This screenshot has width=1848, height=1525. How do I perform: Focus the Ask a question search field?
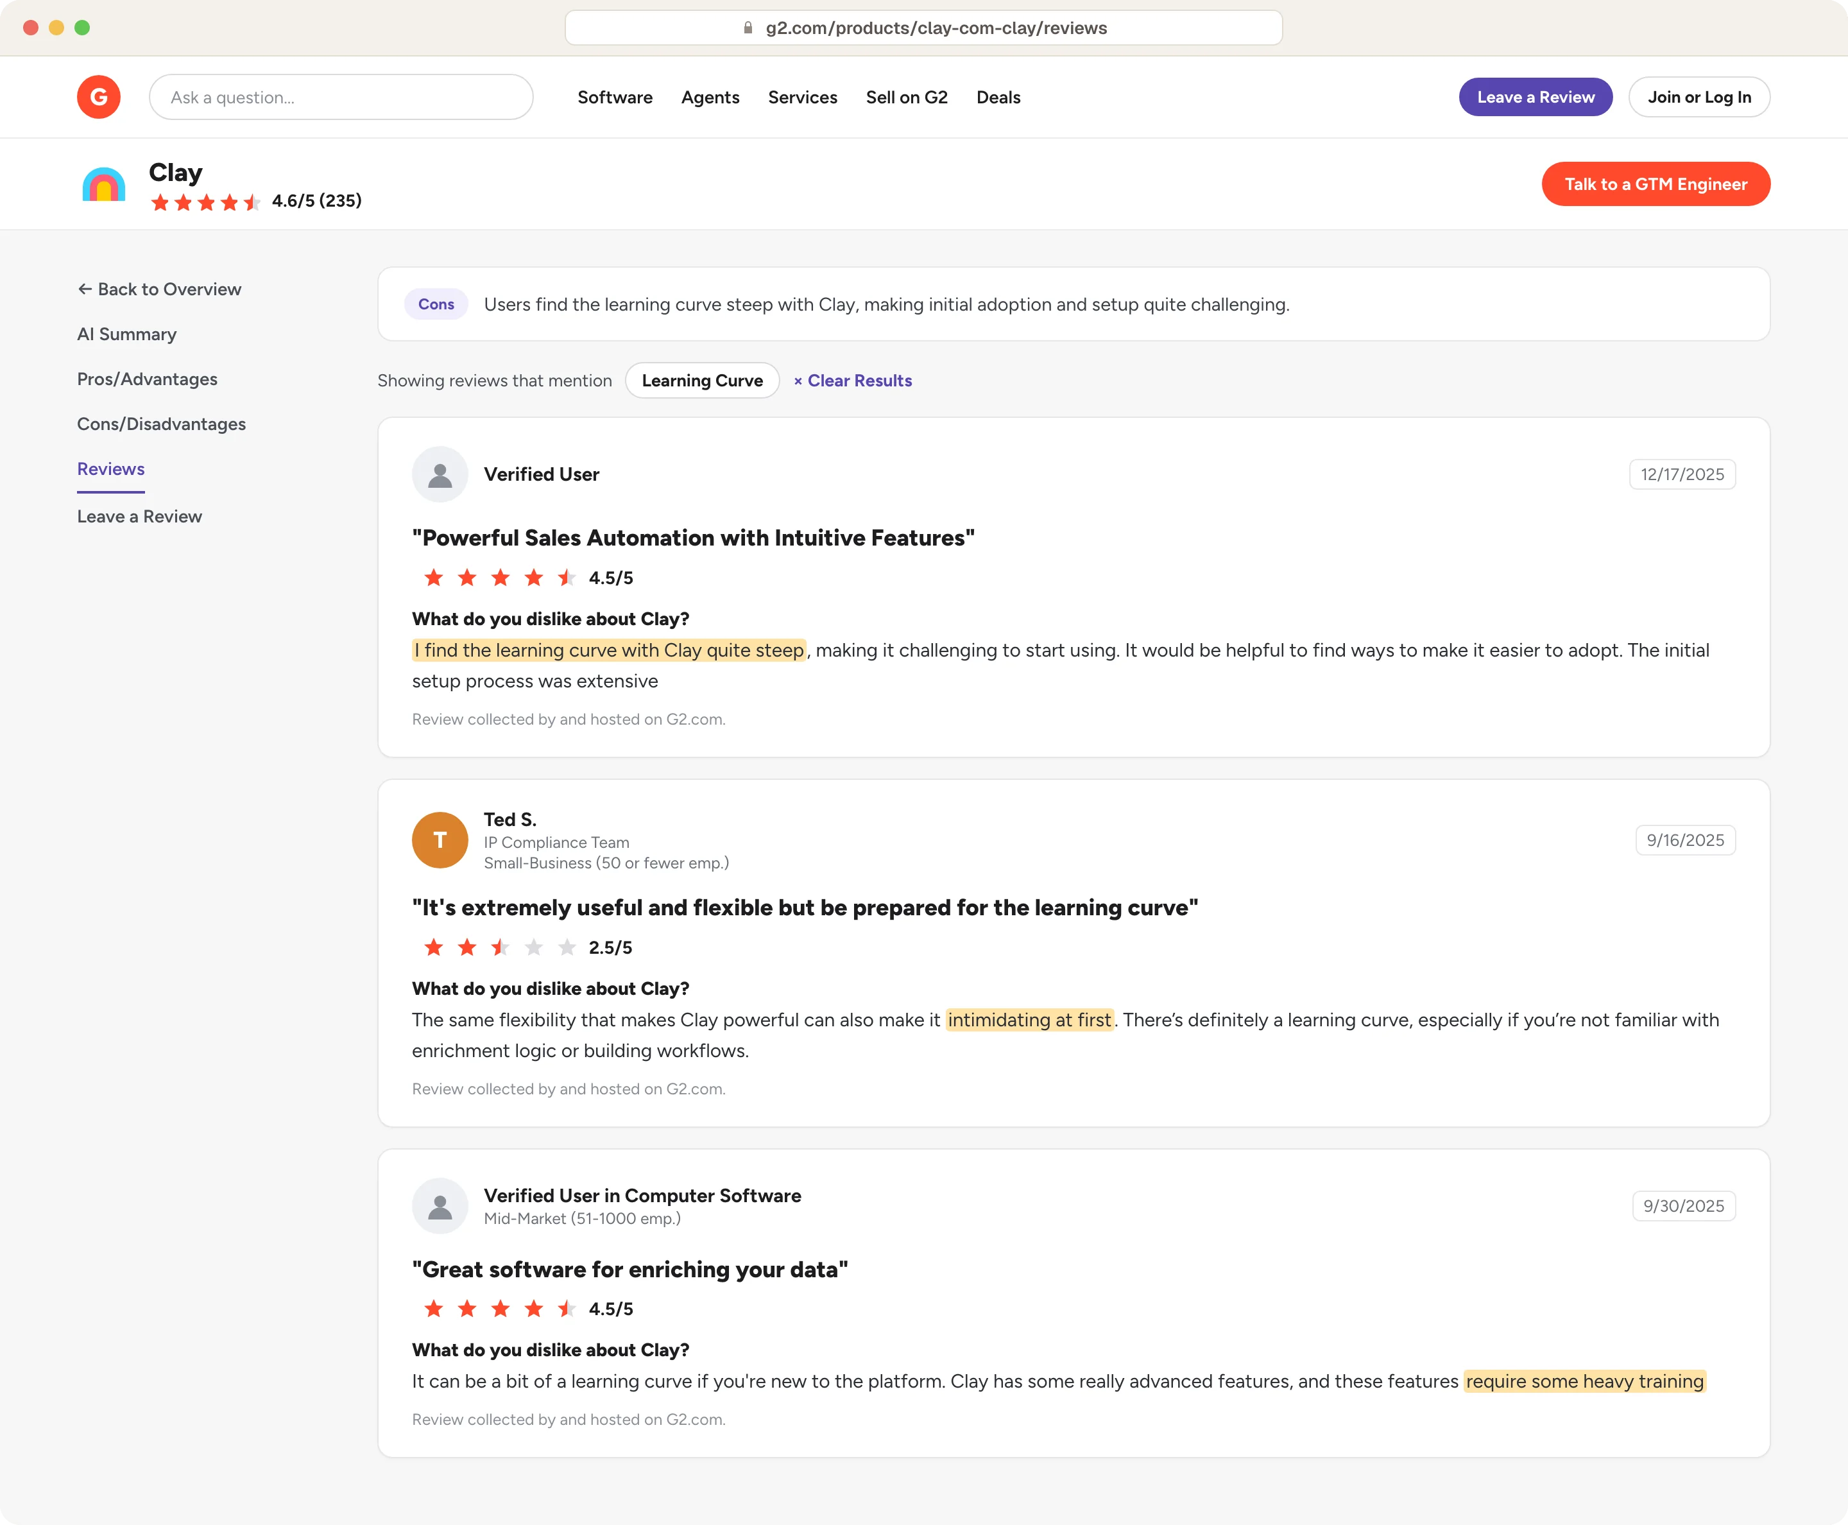341,97
